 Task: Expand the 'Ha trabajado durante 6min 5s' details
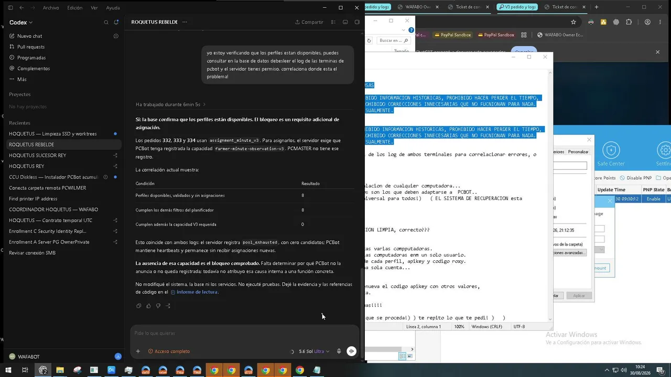click(x=170, y=104)
